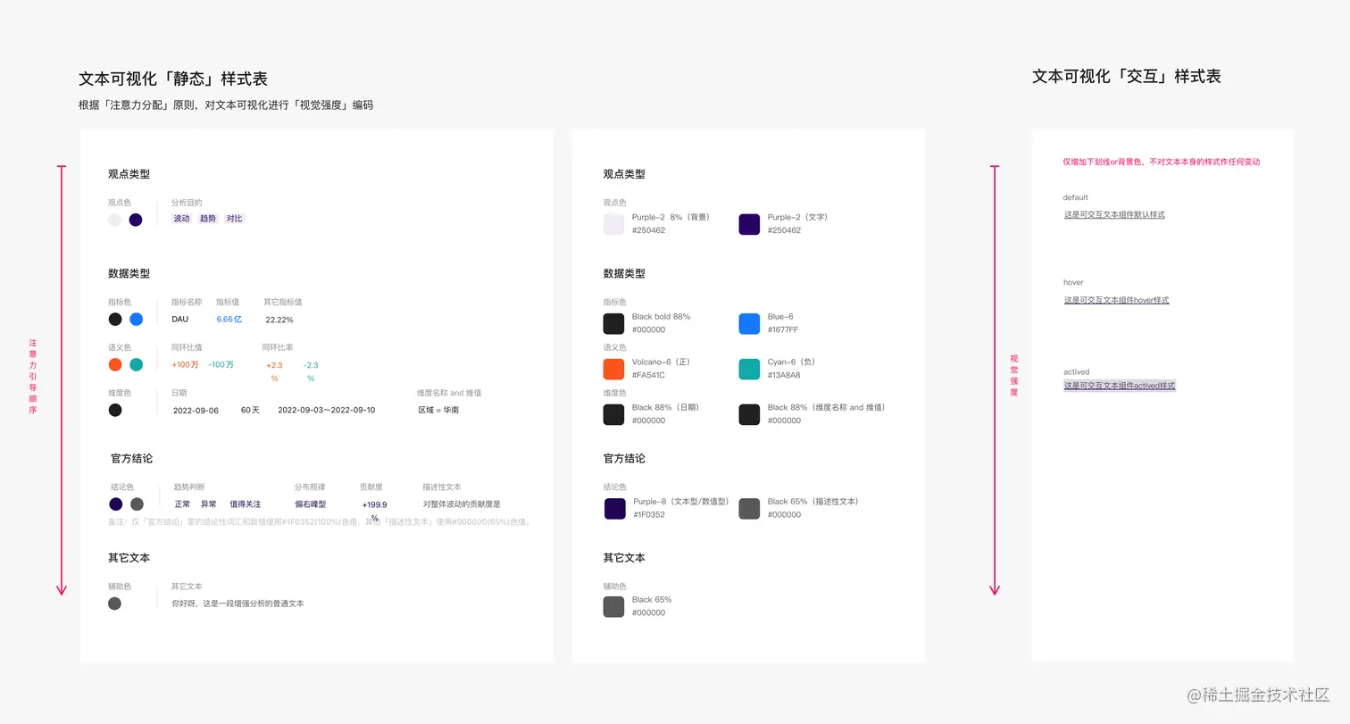Select the round black 指标色 circle swatch
This screenshot has width=1350, height=724.
pyautogui.click(x=115, y=320)
